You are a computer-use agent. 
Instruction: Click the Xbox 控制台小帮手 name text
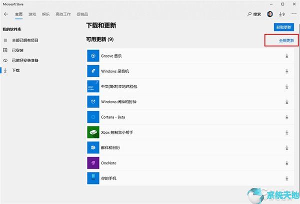click(117, 132)
